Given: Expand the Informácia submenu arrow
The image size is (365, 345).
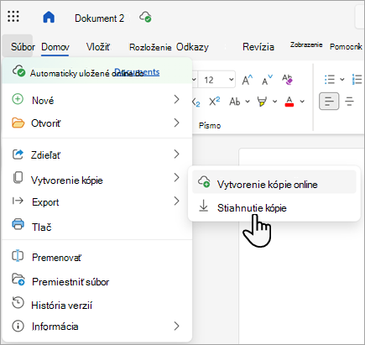Looking at the screenshot, I should pos(176,326).
